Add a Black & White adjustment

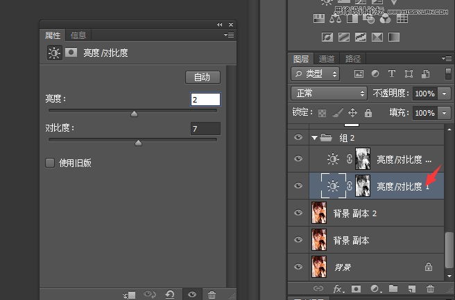[x=352, y=18]
